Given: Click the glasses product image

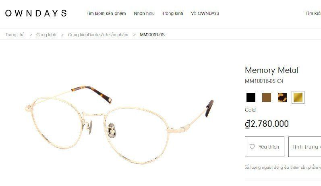Looking at the screenshot, I should [120, 125].
